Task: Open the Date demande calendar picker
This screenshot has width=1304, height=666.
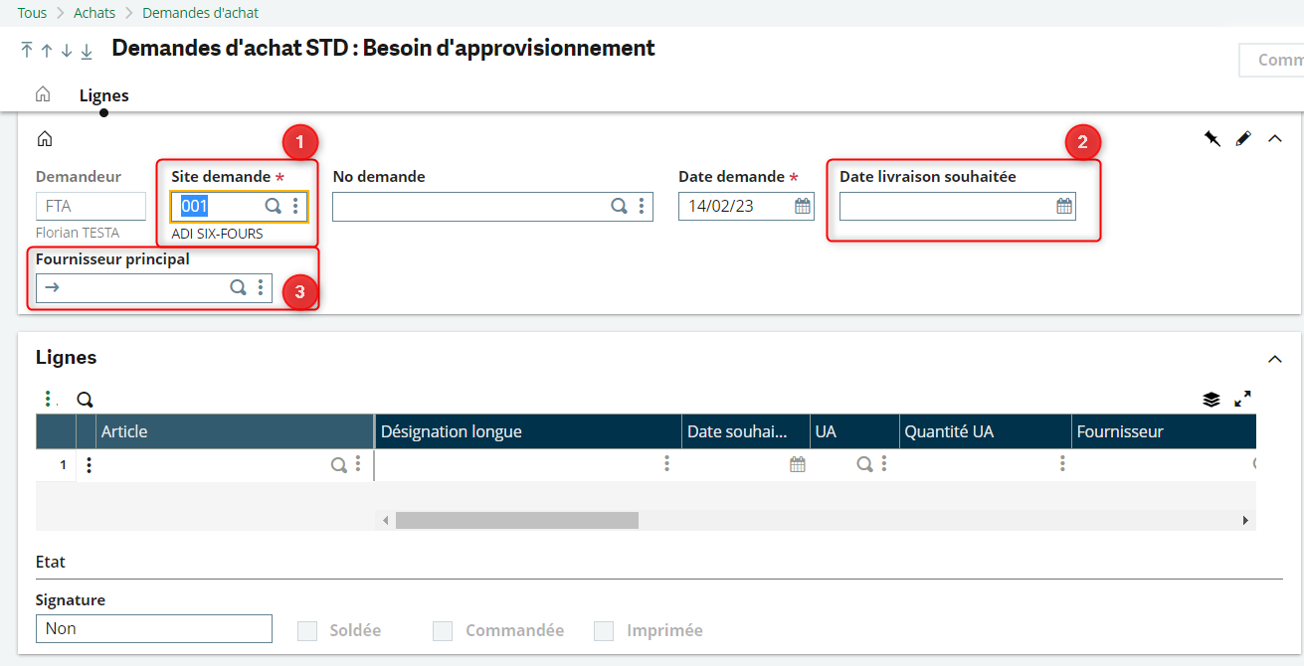Action: pos(803,207)
